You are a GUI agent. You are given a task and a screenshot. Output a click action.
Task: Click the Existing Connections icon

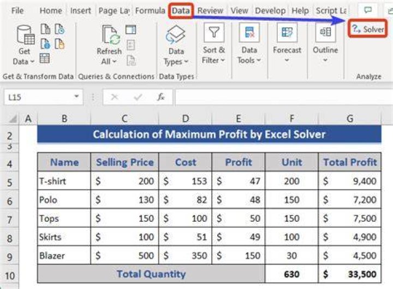59,44
